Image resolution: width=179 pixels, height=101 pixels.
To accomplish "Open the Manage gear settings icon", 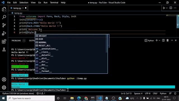I will tap(4, 88).
